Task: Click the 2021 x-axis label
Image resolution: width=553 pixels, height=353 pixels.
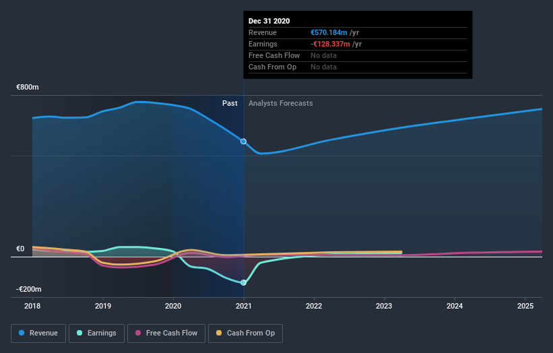Action: pos(244,306)
